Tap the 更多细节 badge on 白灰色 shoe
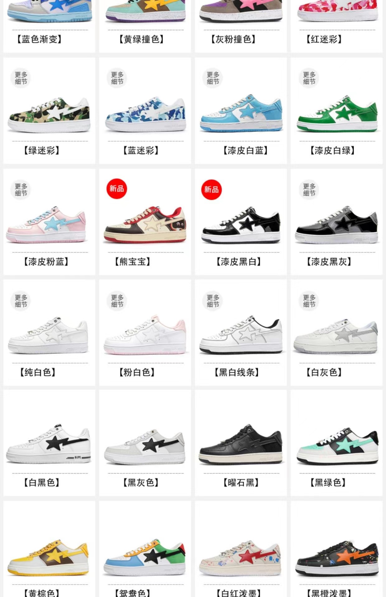 [309, 301]
